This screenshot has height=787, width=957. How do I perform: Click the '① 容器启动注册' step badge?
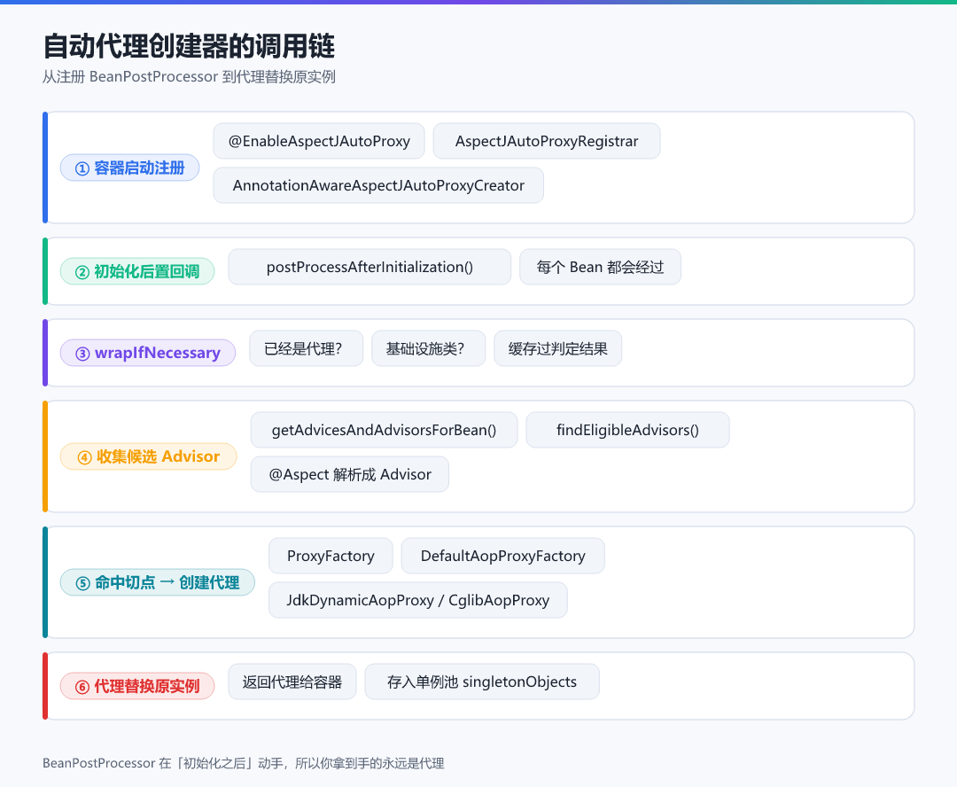click(130, 168)
